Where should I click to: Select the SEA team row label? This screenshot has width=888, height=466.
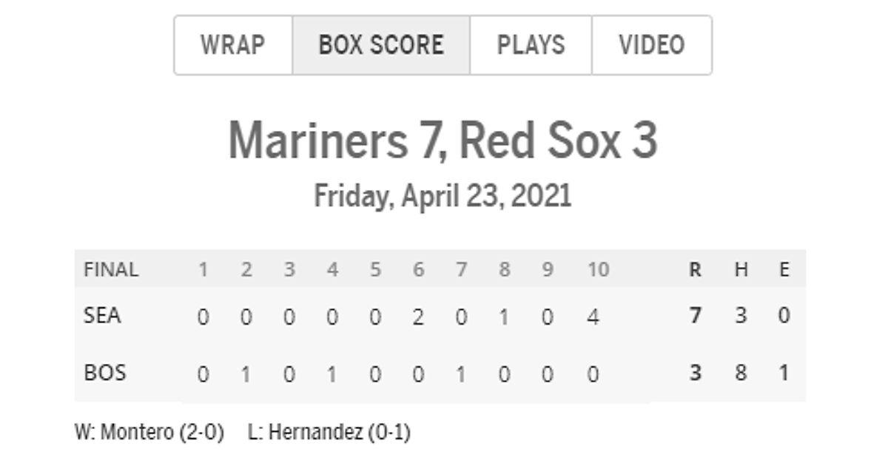click(x=102, y=316)
